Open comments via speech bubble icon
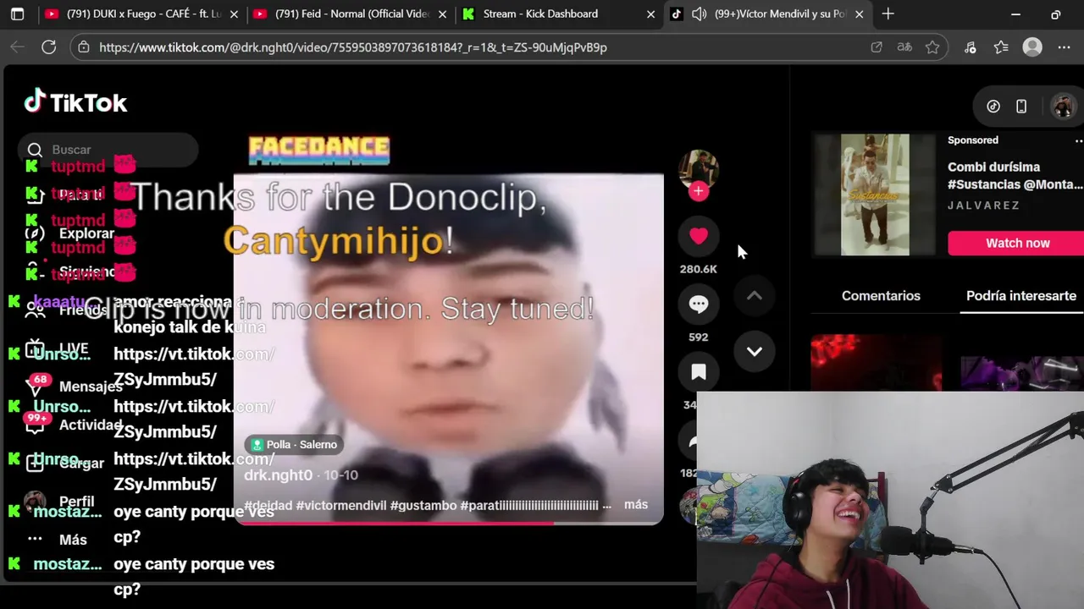The image size is (1084, 609). [x=699, y=304]
